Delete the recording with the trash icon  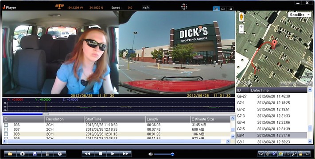coord(47,154)
